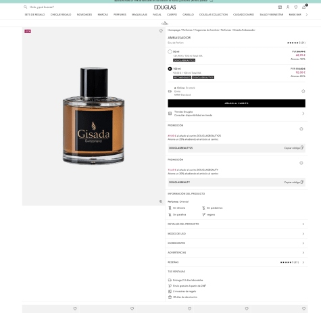Image resolution: width=321 pixels, height=313 pixels.
Task: Open the Perfumes menu item
Action: coord(120,14)
